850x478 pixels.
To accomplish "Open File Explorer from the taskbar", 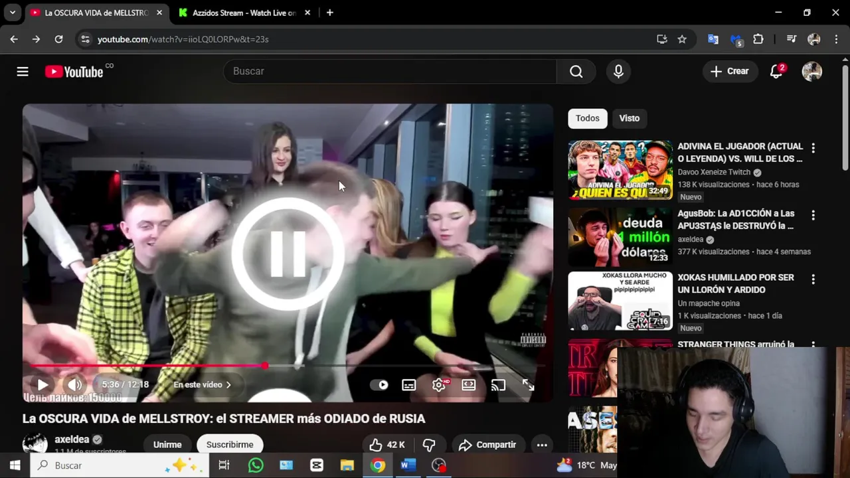I will 347,465.
